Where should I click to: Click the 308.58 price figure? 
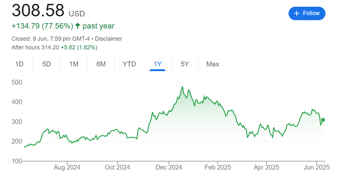coord(38,11)
